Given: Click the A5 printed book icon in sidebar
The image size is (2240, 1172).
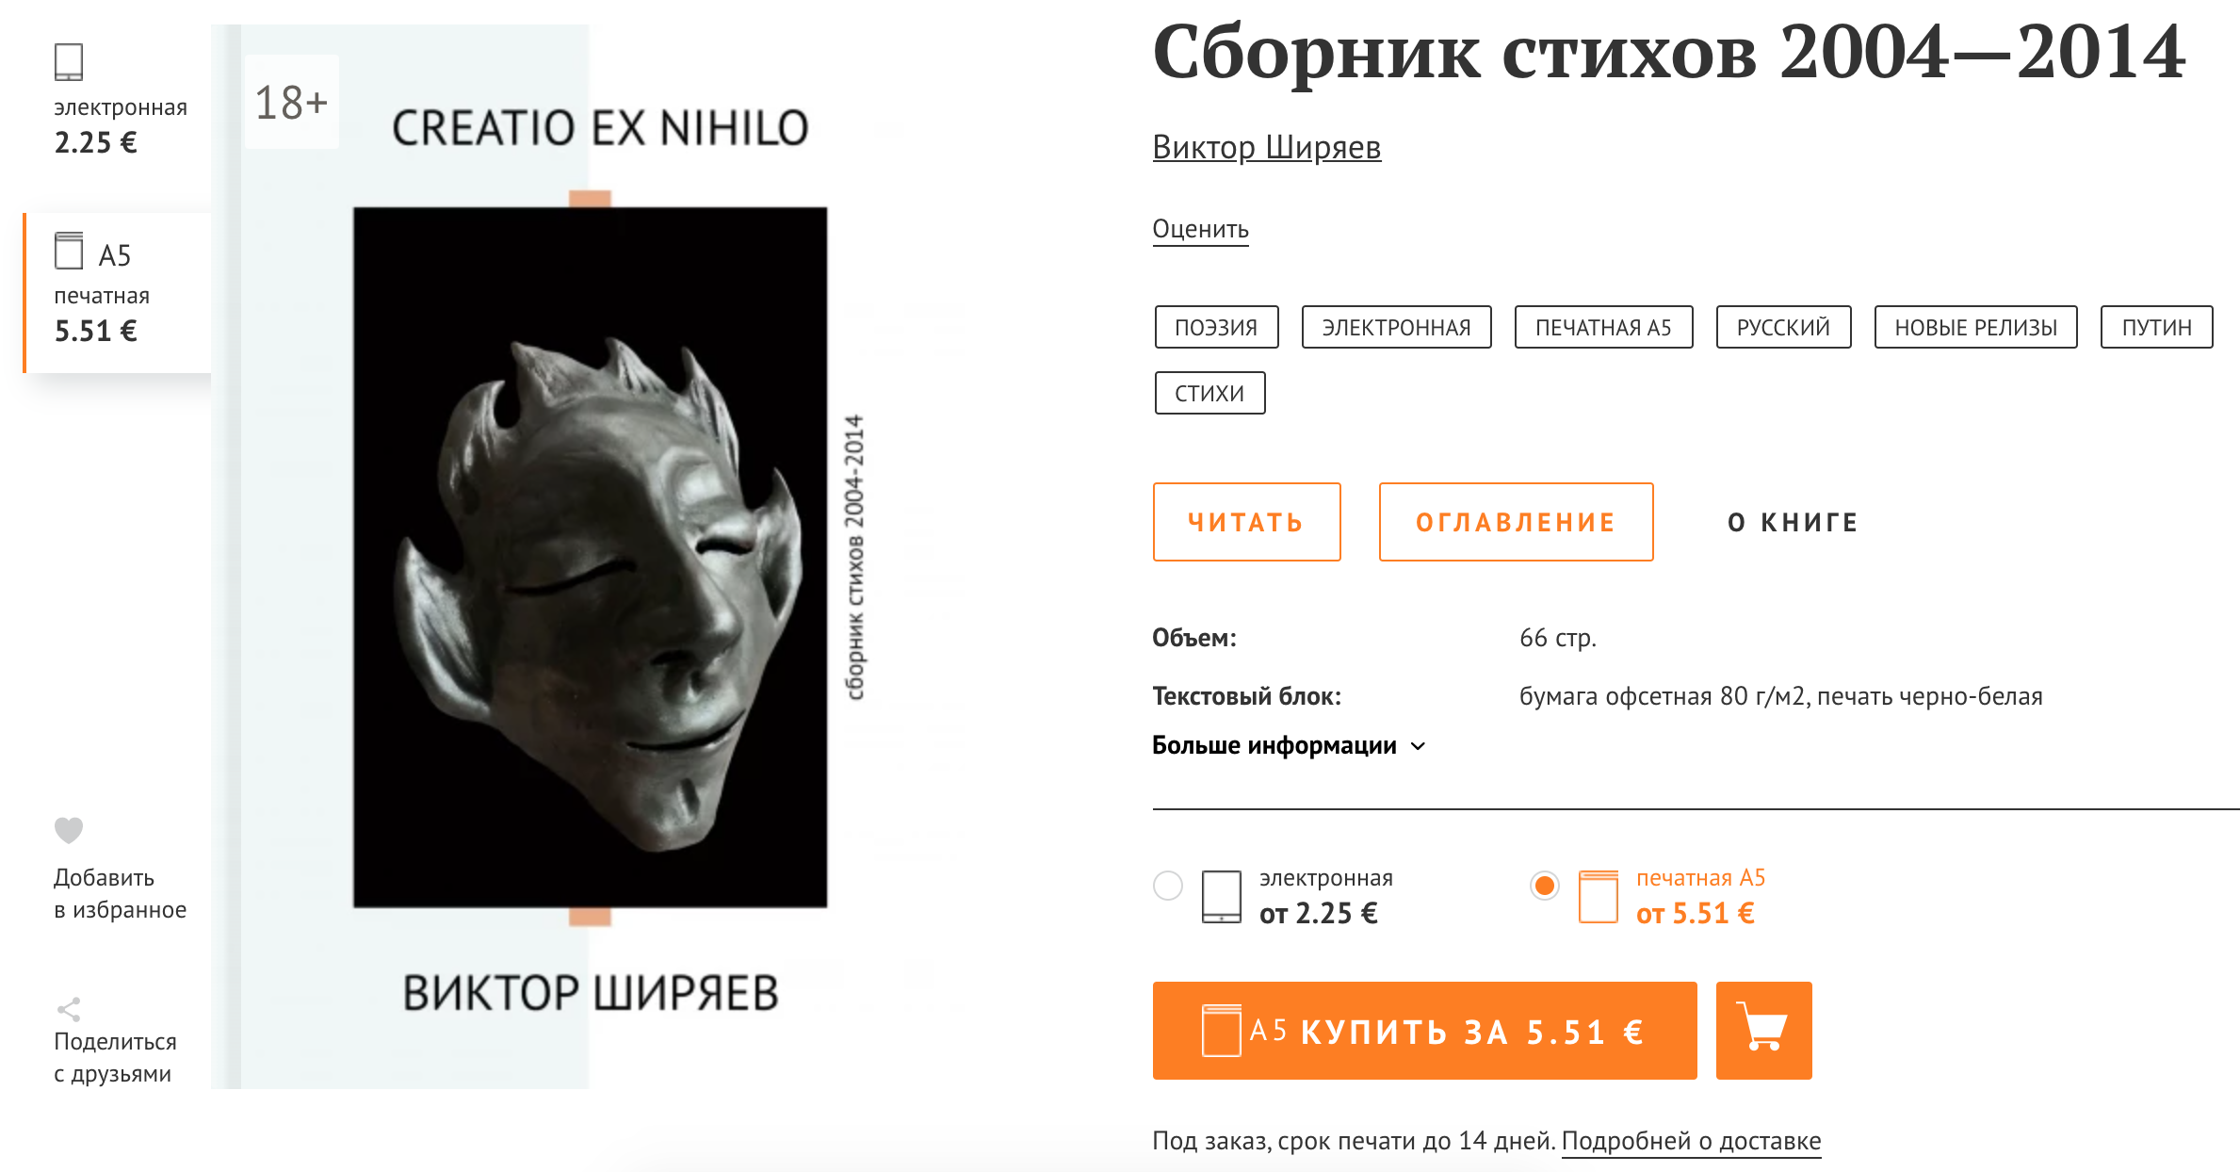Looking at the screenshot, I should 69,251.
